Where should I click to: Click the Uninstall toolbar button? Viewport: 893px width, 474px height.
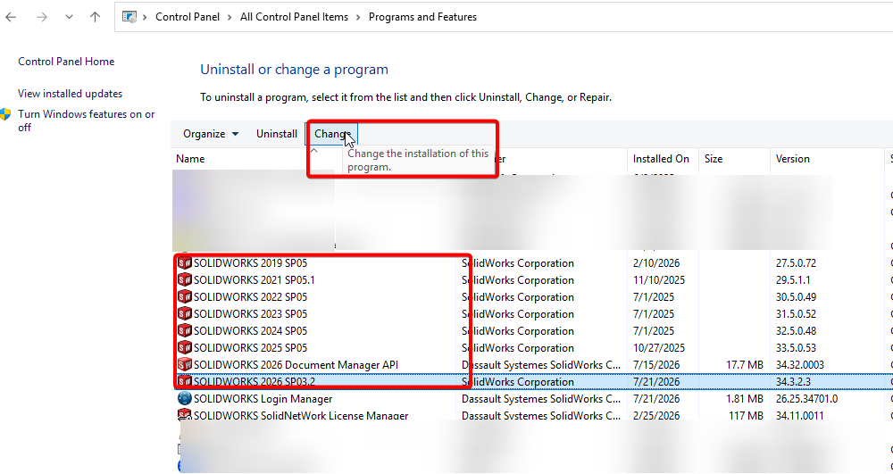[x=277, y=134]
